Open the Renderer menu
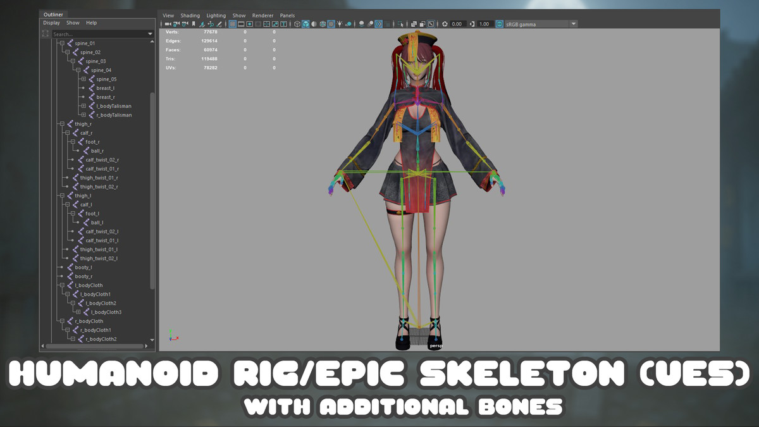The image size is (759, 427). tap(262, 15)
